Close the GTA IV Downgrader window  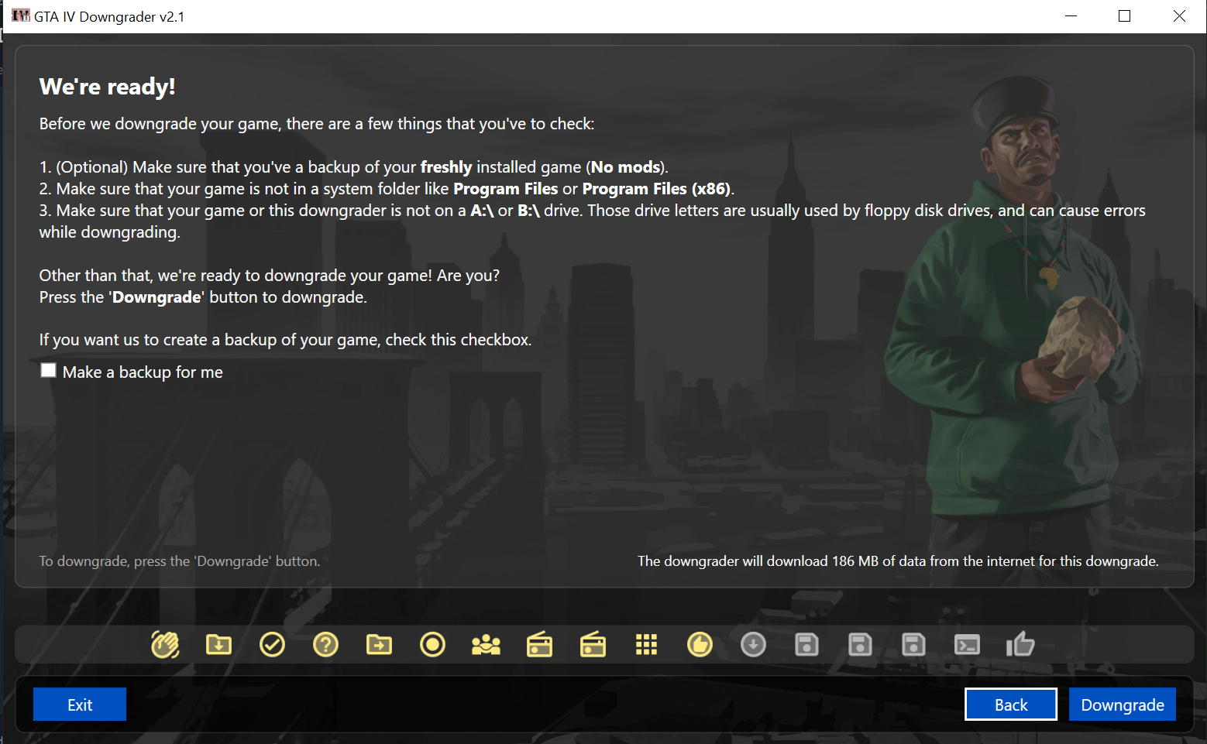click(1179, 16)
